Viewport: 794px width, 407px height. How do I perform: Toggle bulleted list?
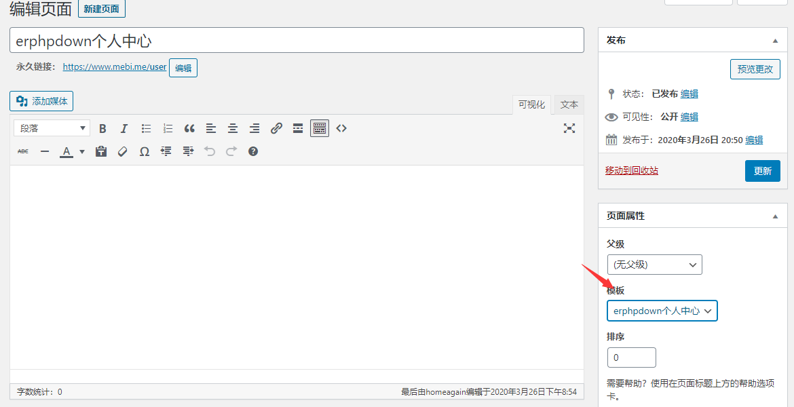(x=146, y=128)
